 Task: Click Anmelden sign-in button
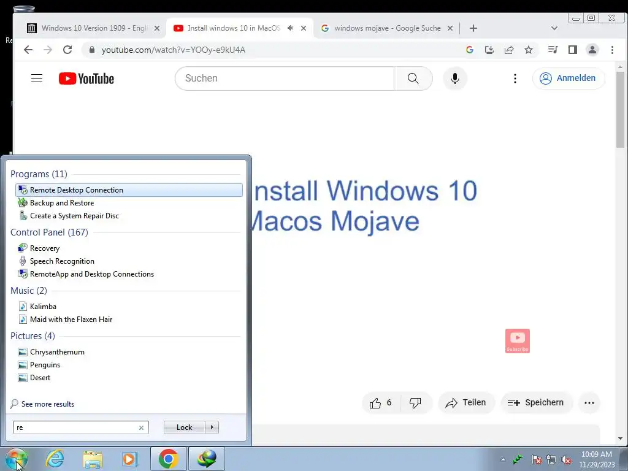point(569,78)
